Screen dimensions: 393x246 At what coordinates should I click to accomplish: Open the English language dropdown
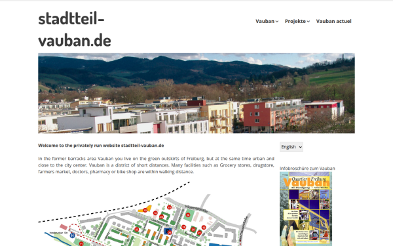291,147
